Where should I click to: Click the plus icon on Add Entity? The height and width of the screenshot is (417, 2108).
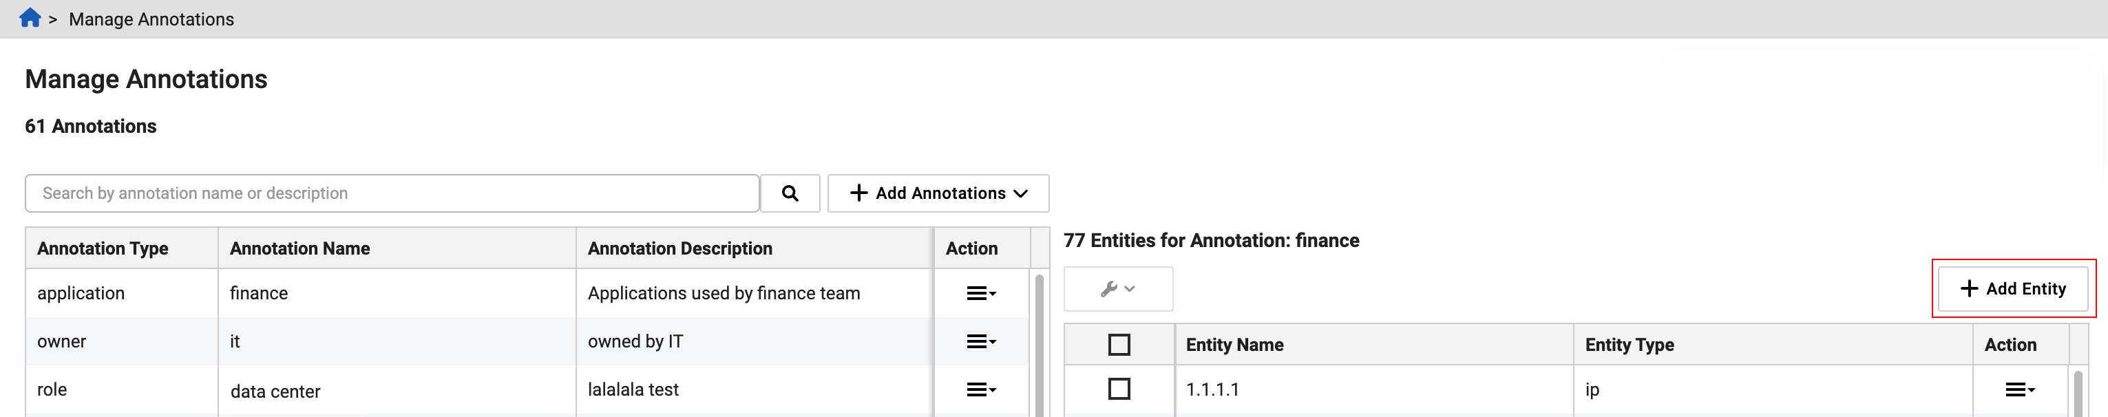coord(1969,288)
